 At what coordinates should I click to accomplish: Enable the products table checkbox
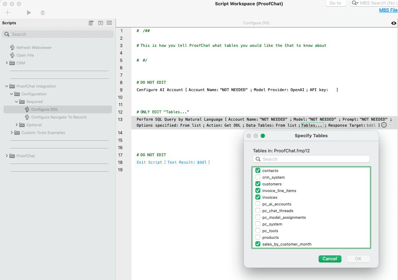coord(258,237)
